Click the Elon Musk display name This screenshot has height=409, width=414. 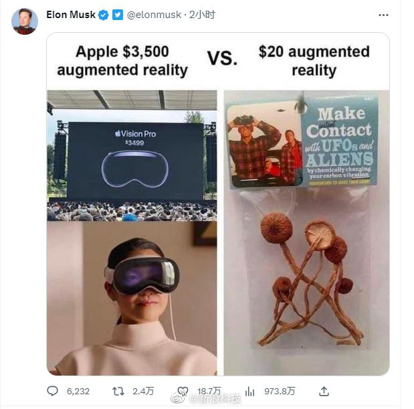click(x=71, y=15)
